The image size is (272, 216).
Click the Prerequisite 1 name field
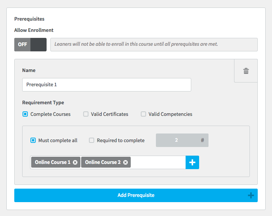point(107,85)
